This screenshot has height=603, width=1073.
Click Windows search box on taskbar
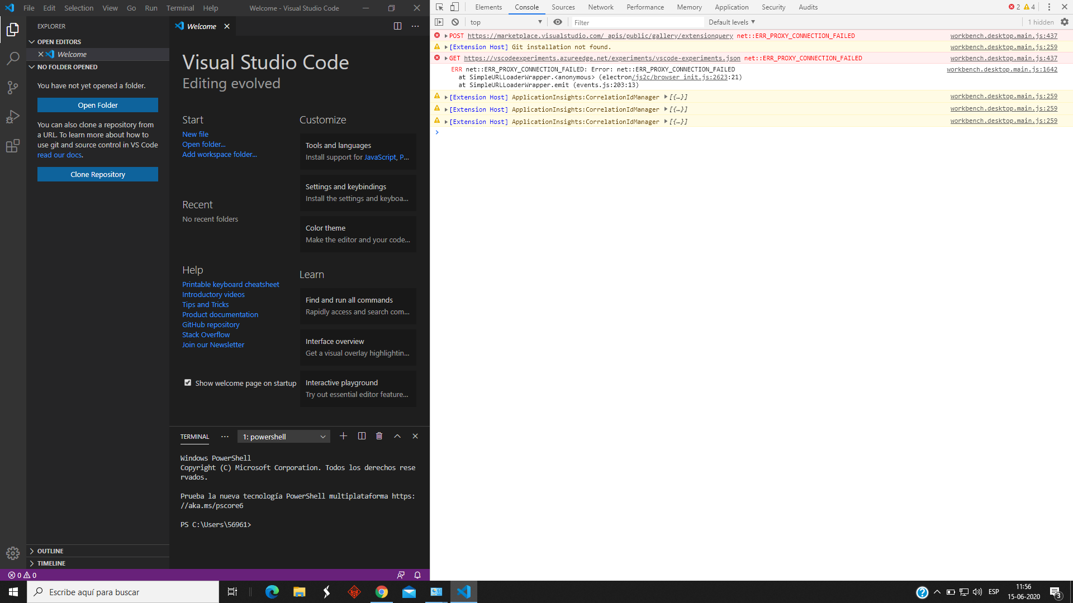[x=123, y=592]
